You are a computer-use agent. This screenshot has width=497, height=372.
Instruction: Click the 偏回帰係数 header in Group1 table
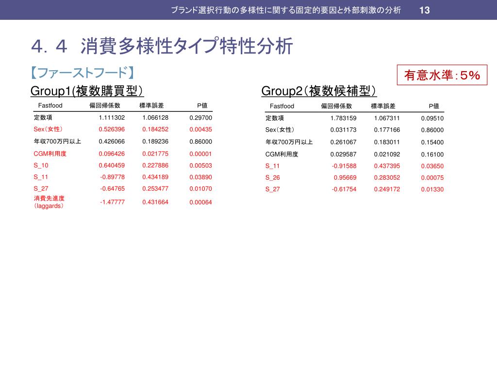[x=105, y=105]
